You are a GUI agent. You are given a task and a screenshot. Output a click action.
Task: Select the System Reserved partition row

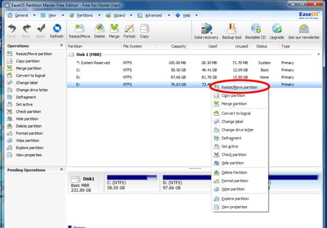[x=194, y=63]
